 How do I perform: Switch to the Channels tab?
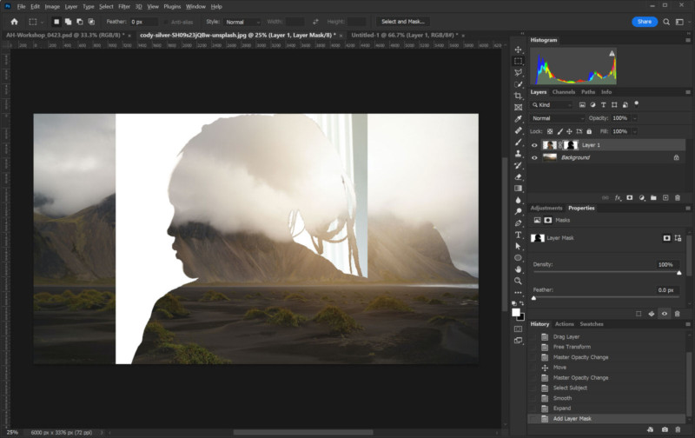point(563,92)
